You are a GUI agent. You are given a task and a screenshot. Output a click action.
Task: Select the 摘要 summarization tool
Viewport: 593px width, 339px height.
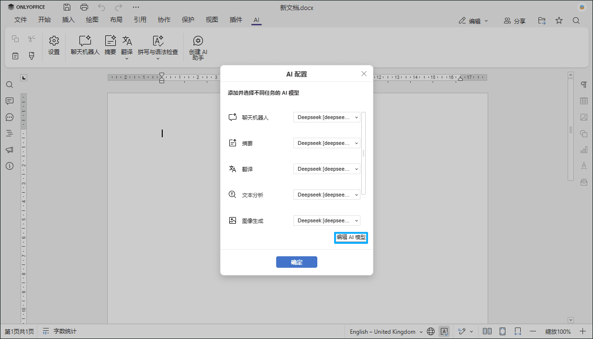[x=110, y=46]
